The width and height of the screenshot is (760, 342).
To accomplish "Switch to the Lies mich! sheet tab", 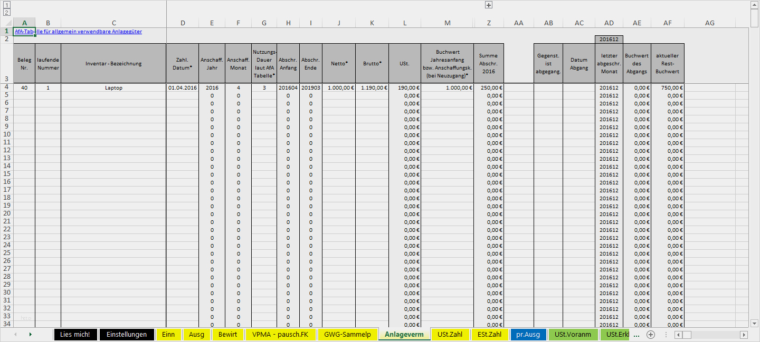I will (74, 335).
